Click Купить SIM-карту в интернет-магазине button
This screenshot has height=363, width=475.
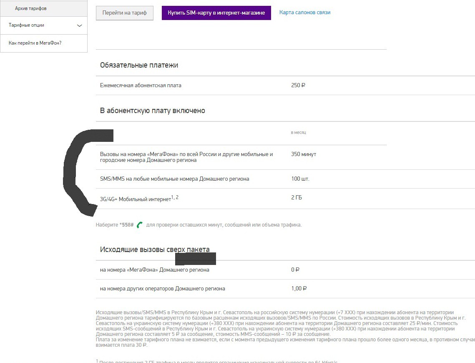tap(216, 13)
